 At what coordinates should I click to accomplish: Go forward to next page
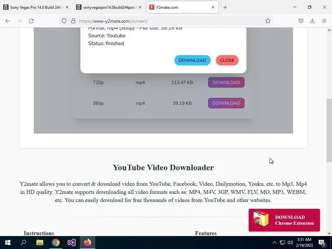pyautogui.click(x=19, y=21)
